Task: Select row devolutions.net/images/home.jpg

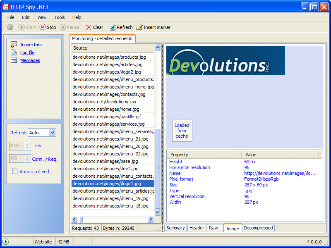Action: coord(113,109)
